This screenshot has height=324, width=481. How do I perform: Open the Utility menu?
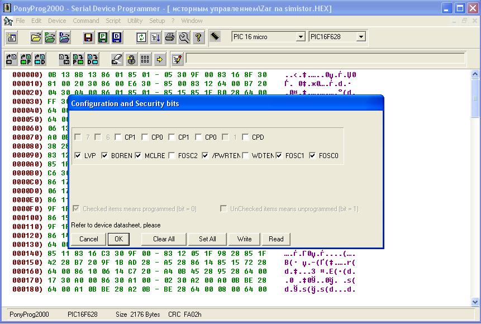point(135,21)
